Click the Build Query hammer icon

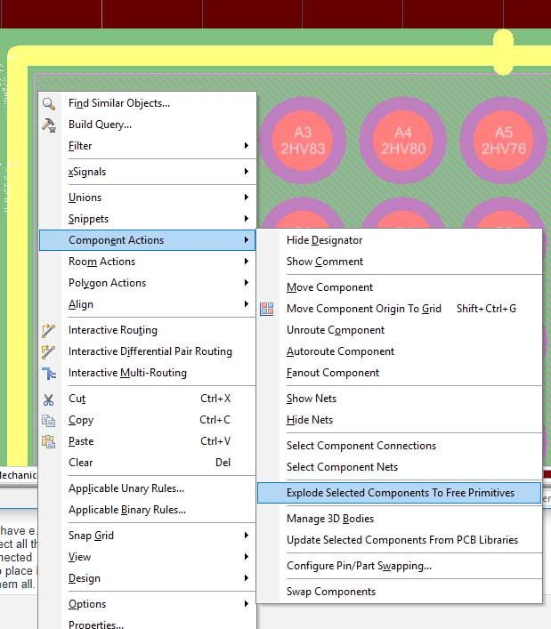click(x=49, y=125)
